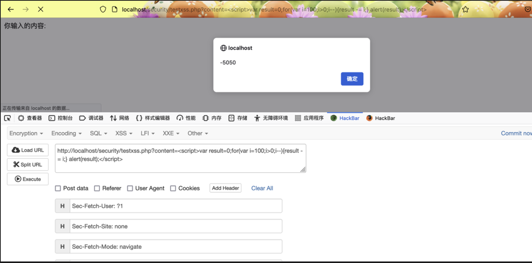Click the Sec-Fetch-Mode header field

tap(176, 246)
